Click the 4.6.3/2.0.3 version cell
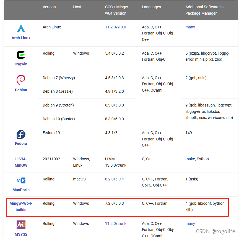The height and width of the screenshot is (237, 239). pyautogui.click(x=114, y=78)
